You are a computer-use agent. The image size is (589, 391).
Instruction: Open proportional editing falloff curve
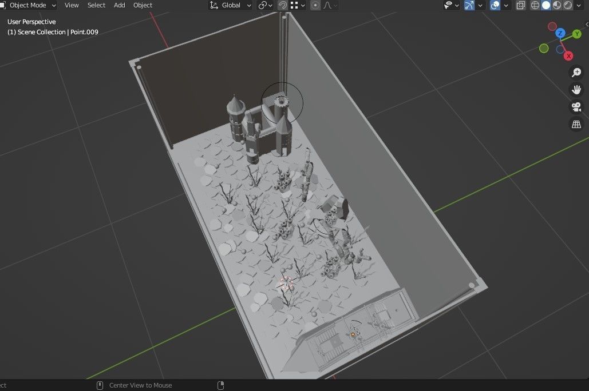coord(330,5)
